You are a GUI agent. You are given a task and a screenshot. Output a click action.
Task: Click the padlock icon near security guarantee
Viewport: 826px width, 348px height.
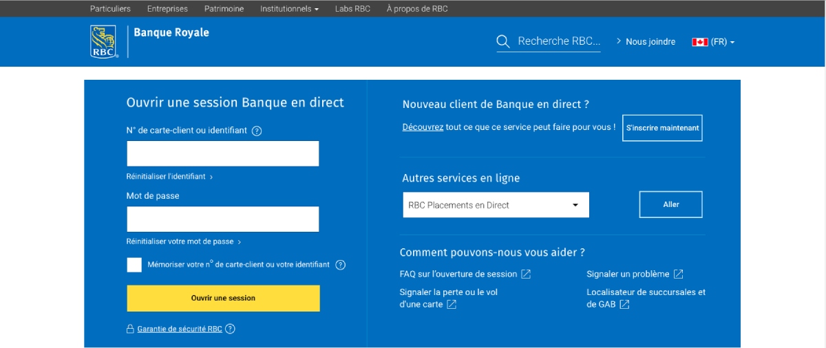(129, 329)
